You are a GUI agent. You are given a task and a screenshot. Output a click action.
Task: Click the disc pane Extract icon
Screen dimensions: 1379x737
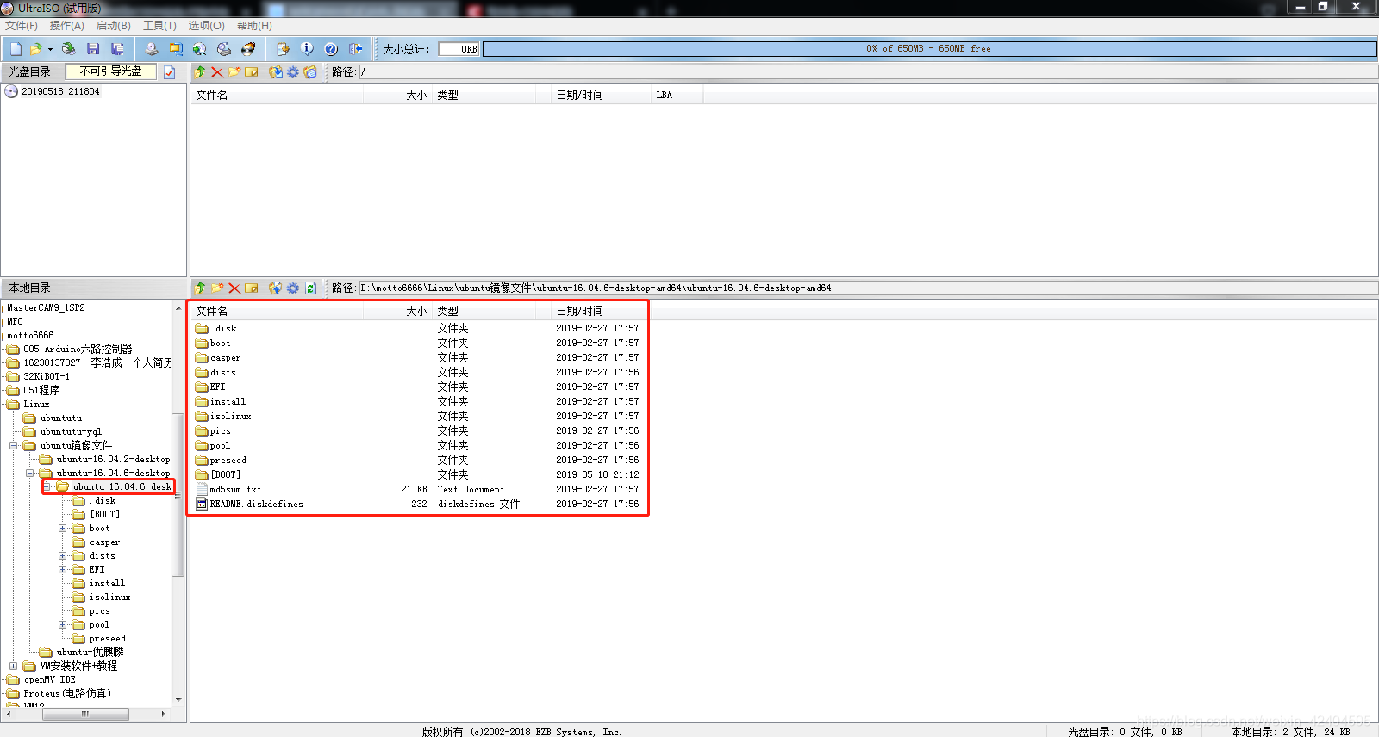click(276, 72)
